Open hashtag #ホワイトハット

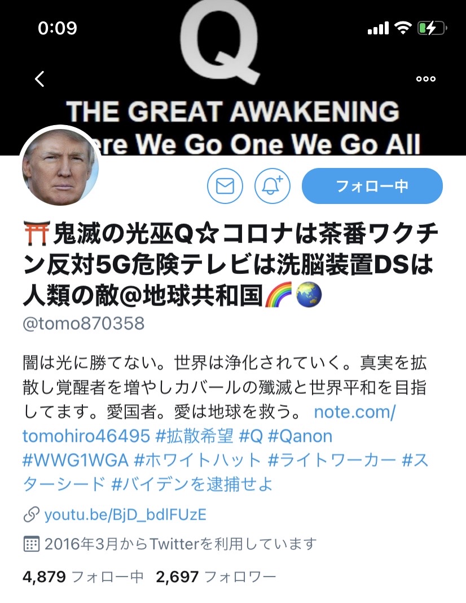197,460
